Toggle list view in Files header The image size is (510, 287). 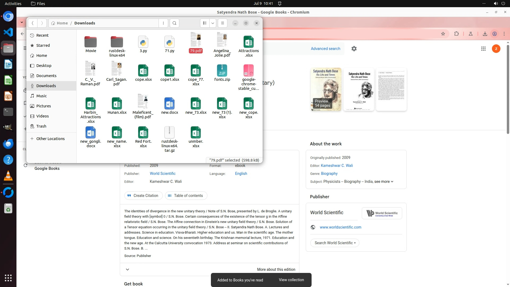tap(205, 23)
